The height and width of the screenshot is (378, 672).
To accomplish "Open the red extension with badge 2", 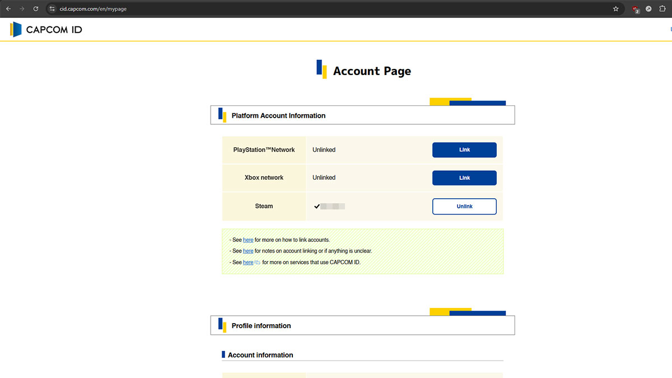I will [635, 9].
